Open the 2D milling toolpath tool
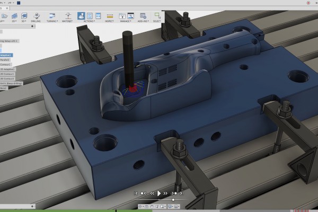The height and width of the screenshot is (212, 318). pos(14,16)
